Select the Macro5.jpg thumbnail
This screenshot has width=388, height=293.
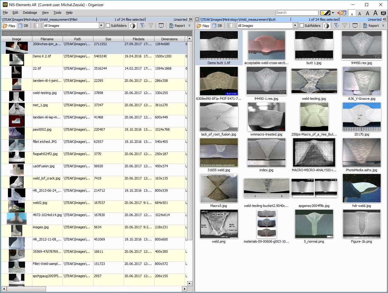coord(219,188)
